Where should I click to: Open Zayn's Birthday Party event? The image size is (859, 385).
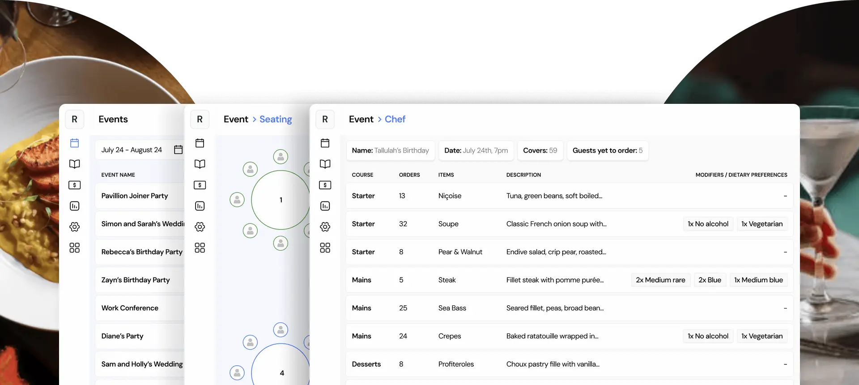pos(136,280)
